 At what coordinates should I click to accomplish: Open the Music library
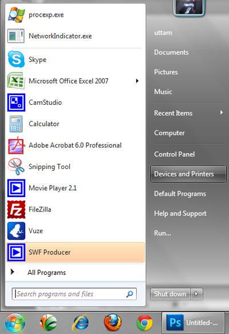163,92
